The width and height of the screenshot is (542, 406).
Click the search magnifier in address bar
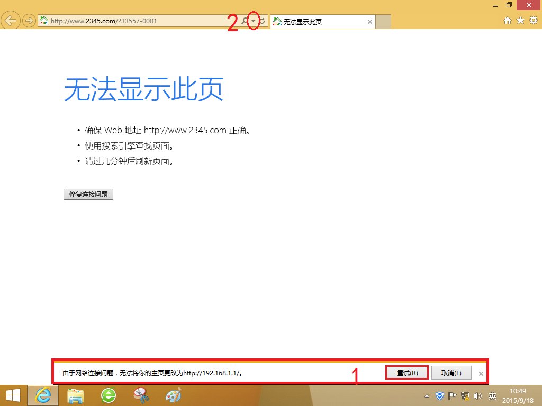pyautogui.click(x=245, y=21)
